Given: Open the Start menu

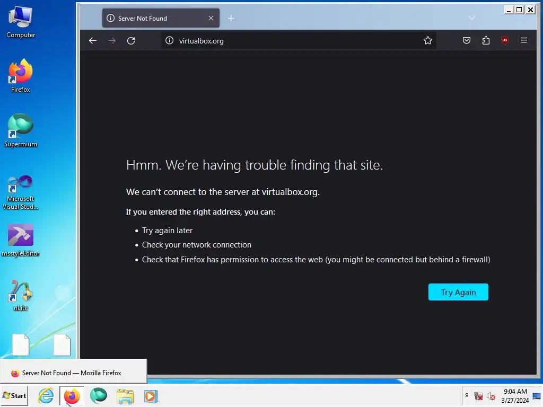Looking at the screenshot, I should click(x=14, y=395).
